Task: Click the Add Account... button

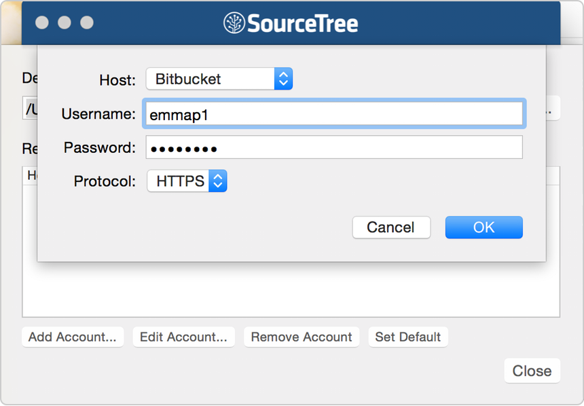Action: [73, 337]
